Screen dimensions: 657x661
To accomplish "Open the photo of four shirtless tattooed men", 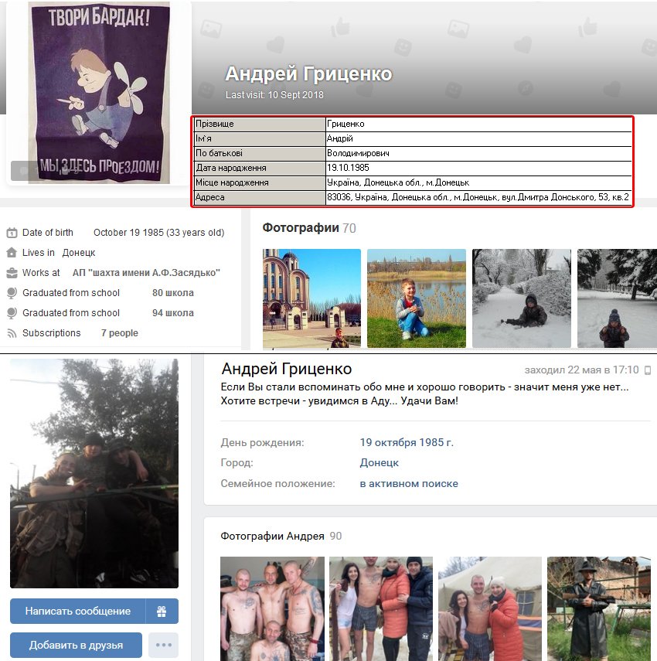I will [x=272, y=608].
